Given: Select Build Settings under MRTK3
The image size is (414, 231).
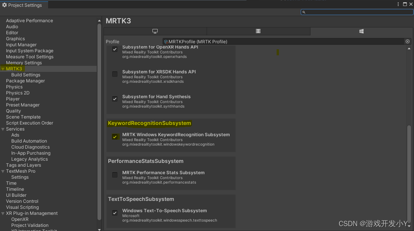Looking at the screenshot, I should point(26,74).
